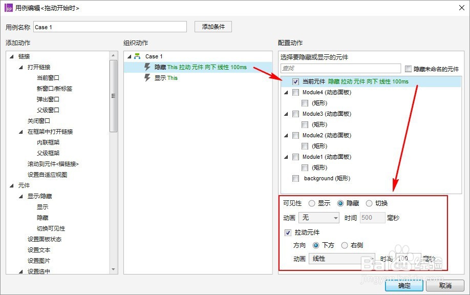This screenshot has height=295, width=470.
Task: Open the 动画 dropdown showing 无
Action: [x=319, y=218]
